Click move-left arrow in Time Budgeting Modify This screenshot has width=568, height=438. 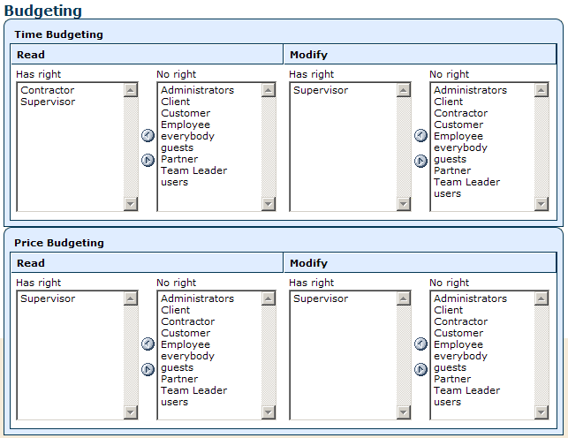click(x=420, y=135)
